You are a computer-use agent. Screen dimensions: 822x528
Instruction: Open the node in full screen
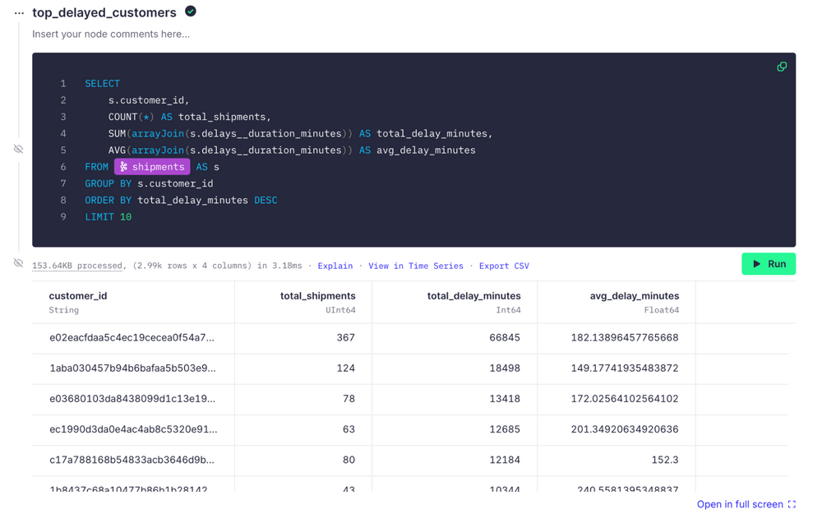click(740, 503)
